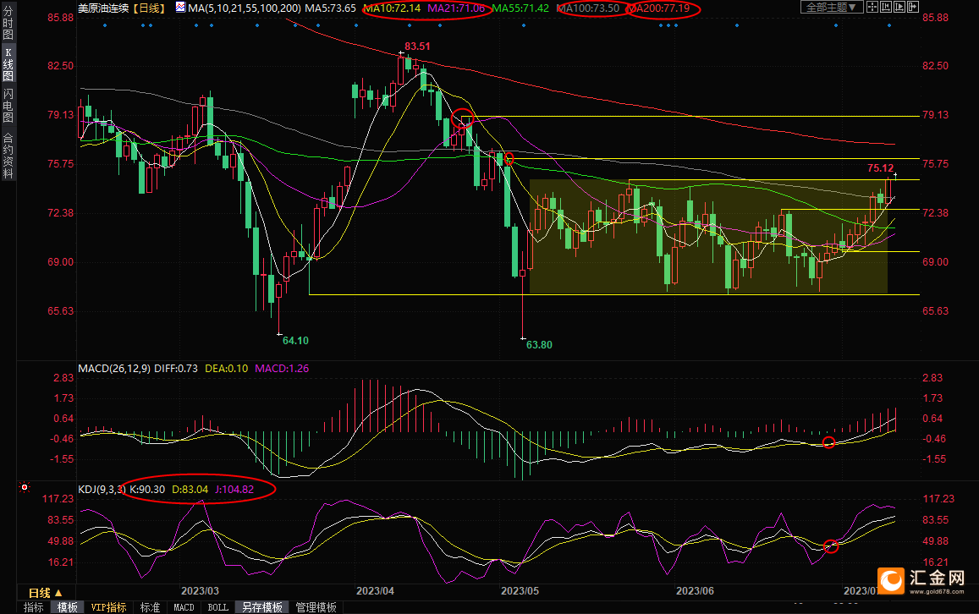979x614 pixels.
Task: Click the D:83.04 value
Action: [190, 489]
